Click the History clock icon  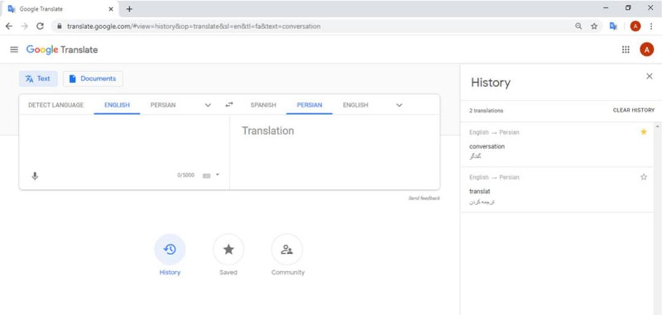point(170,249)
